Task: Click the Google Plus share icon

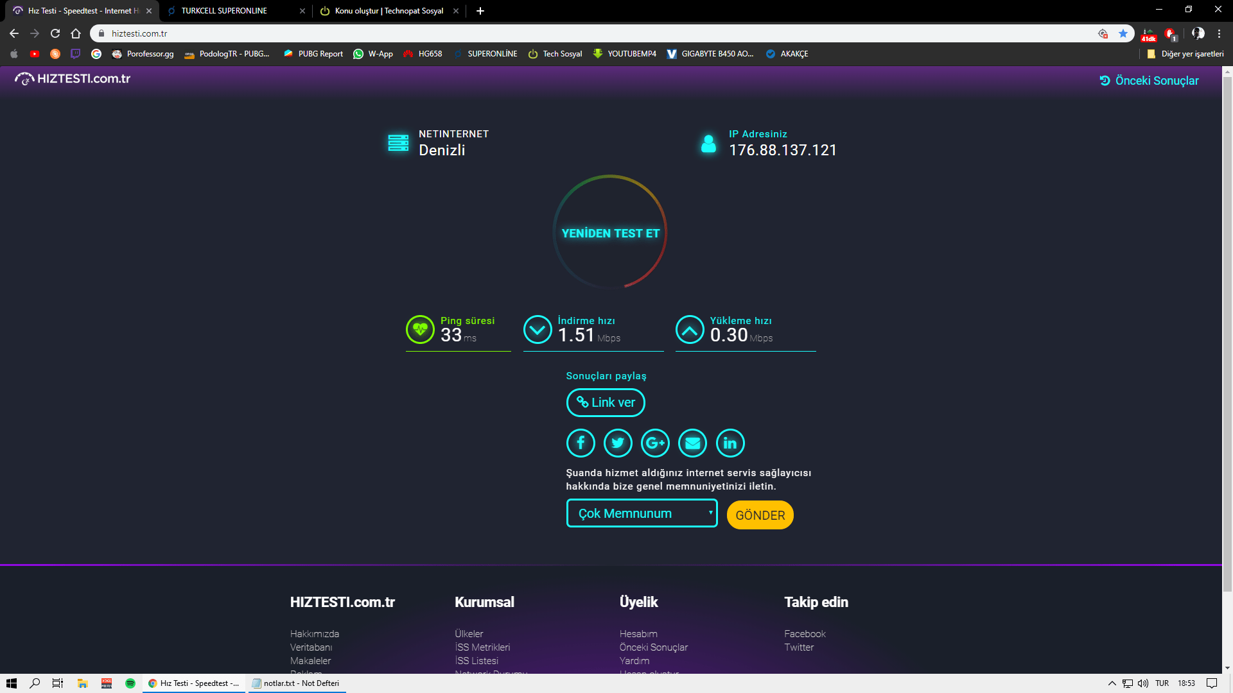Action: point(655,443)
